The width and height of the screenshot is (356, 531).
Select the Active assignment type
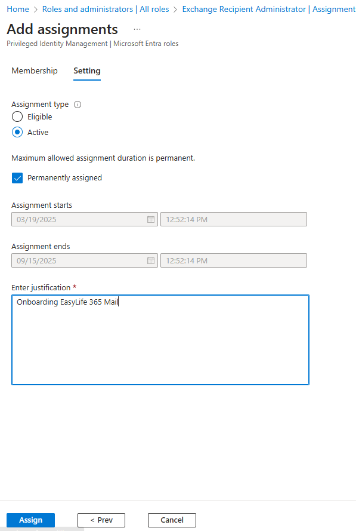click(17, 132)
